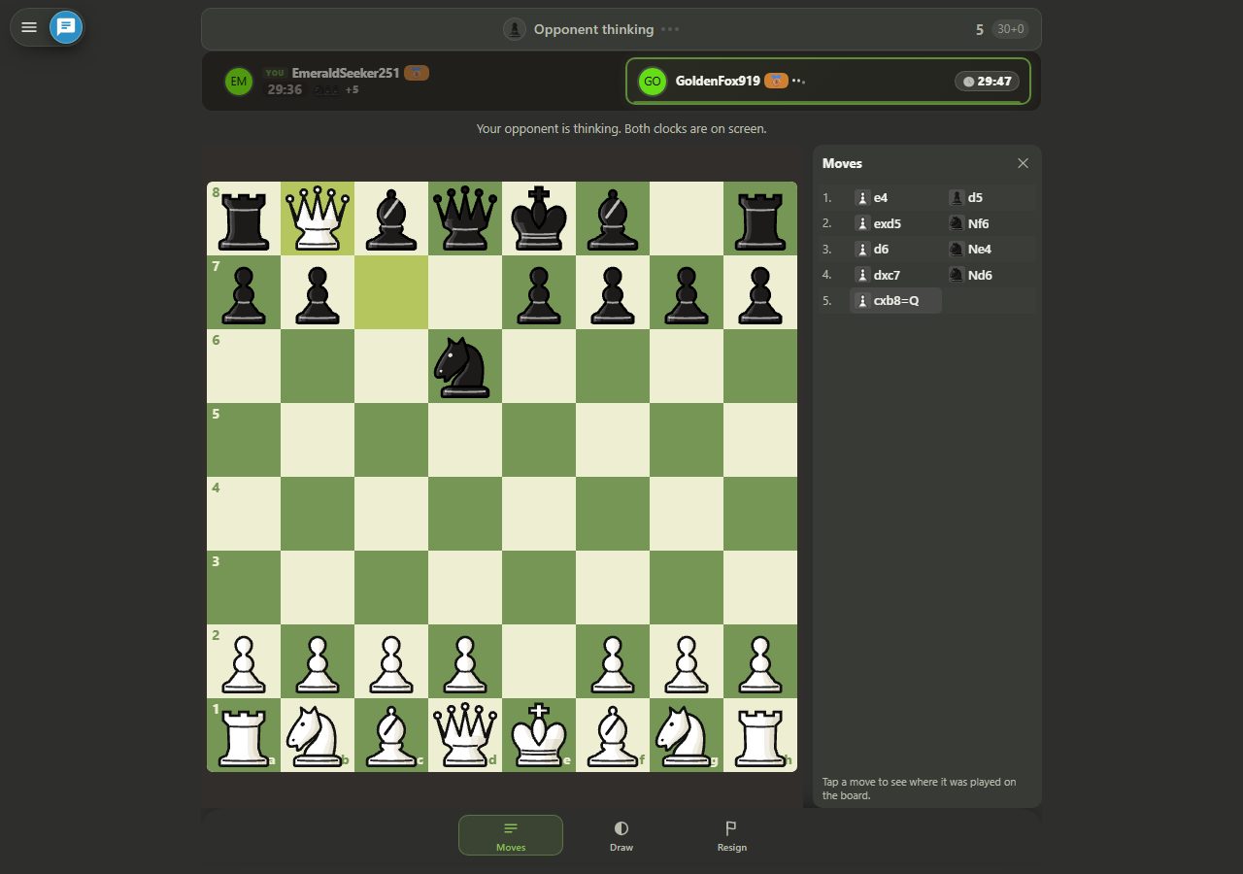Select the white queen on d1

click(x=465, y=735)
